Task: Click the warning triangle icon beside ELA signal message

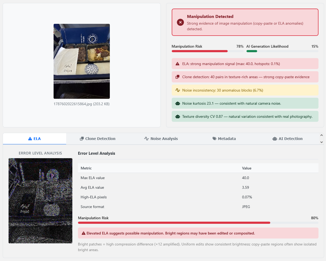Action: click(177, 64)
